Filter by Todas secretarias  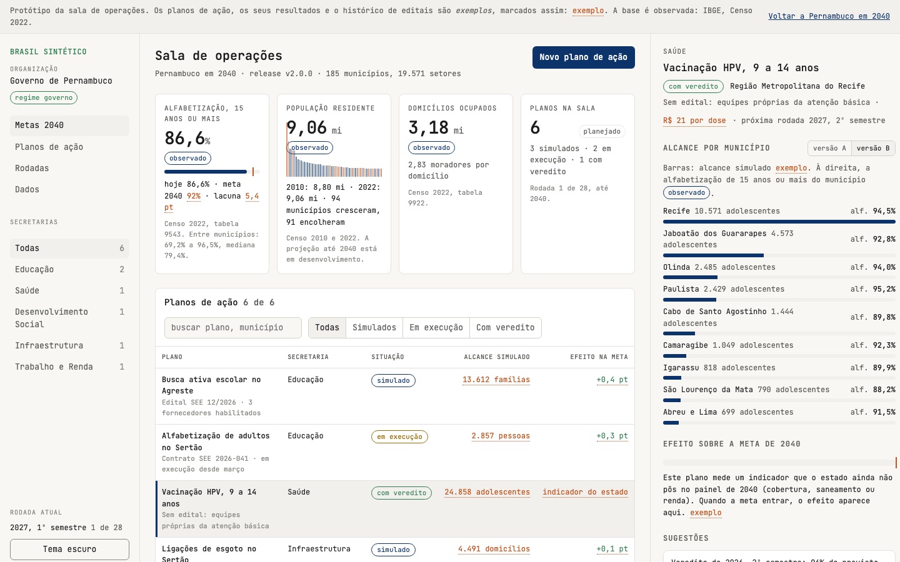tap(69, 249)
